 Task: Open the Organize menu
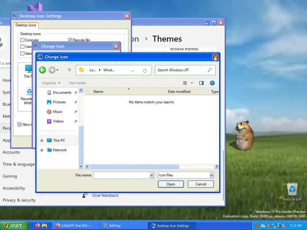[x=51, y=83]
